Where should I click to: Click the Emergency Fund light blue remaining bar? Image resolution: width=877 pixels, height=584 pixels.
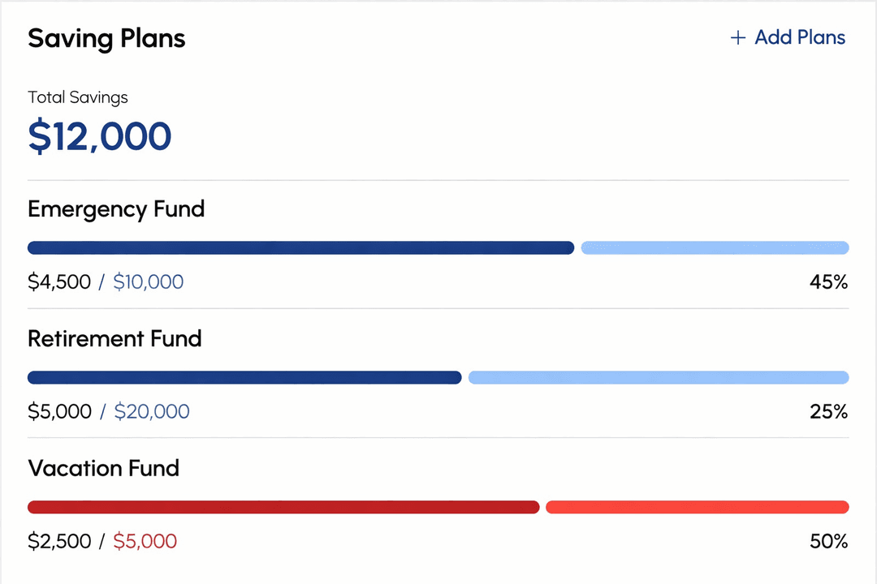[x=715, y=247]
